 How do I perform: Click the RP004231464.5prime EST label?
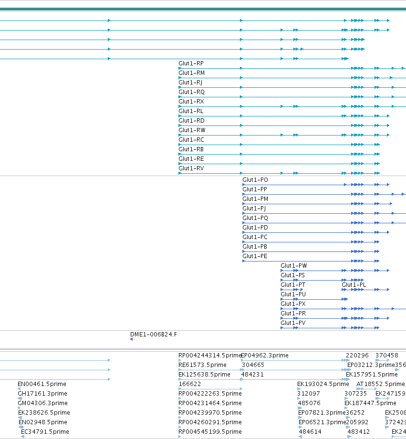point(210,403)
